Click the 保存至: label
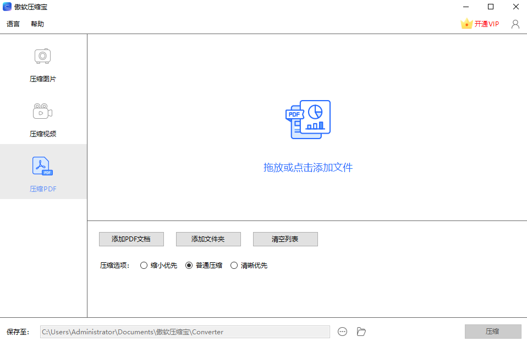This screenshot has height=342, width=527. pyautogui.click(x=18, y=332)
